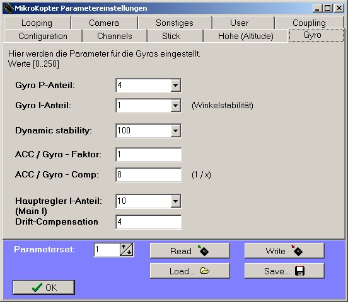Image resolution: width=348 pixels, height=302 pixels.
Task: Click the Parameterset: label
Action: (x=44, y=250)
